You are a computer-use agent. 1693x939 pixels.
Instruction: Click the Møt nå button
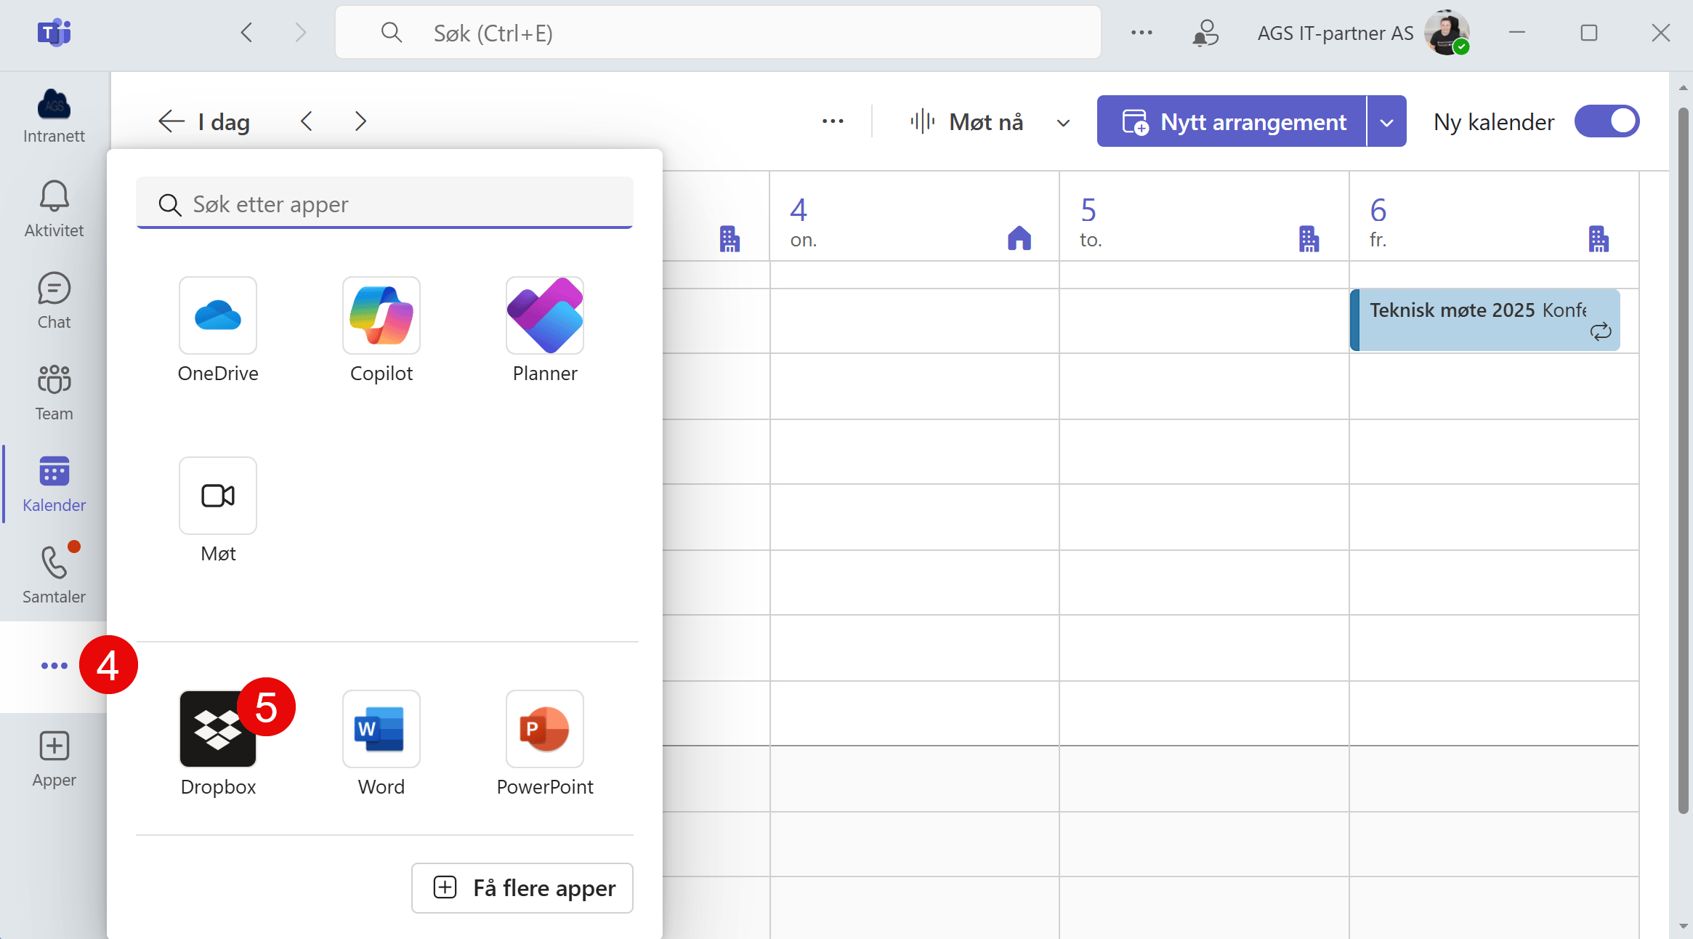(967, 121)
